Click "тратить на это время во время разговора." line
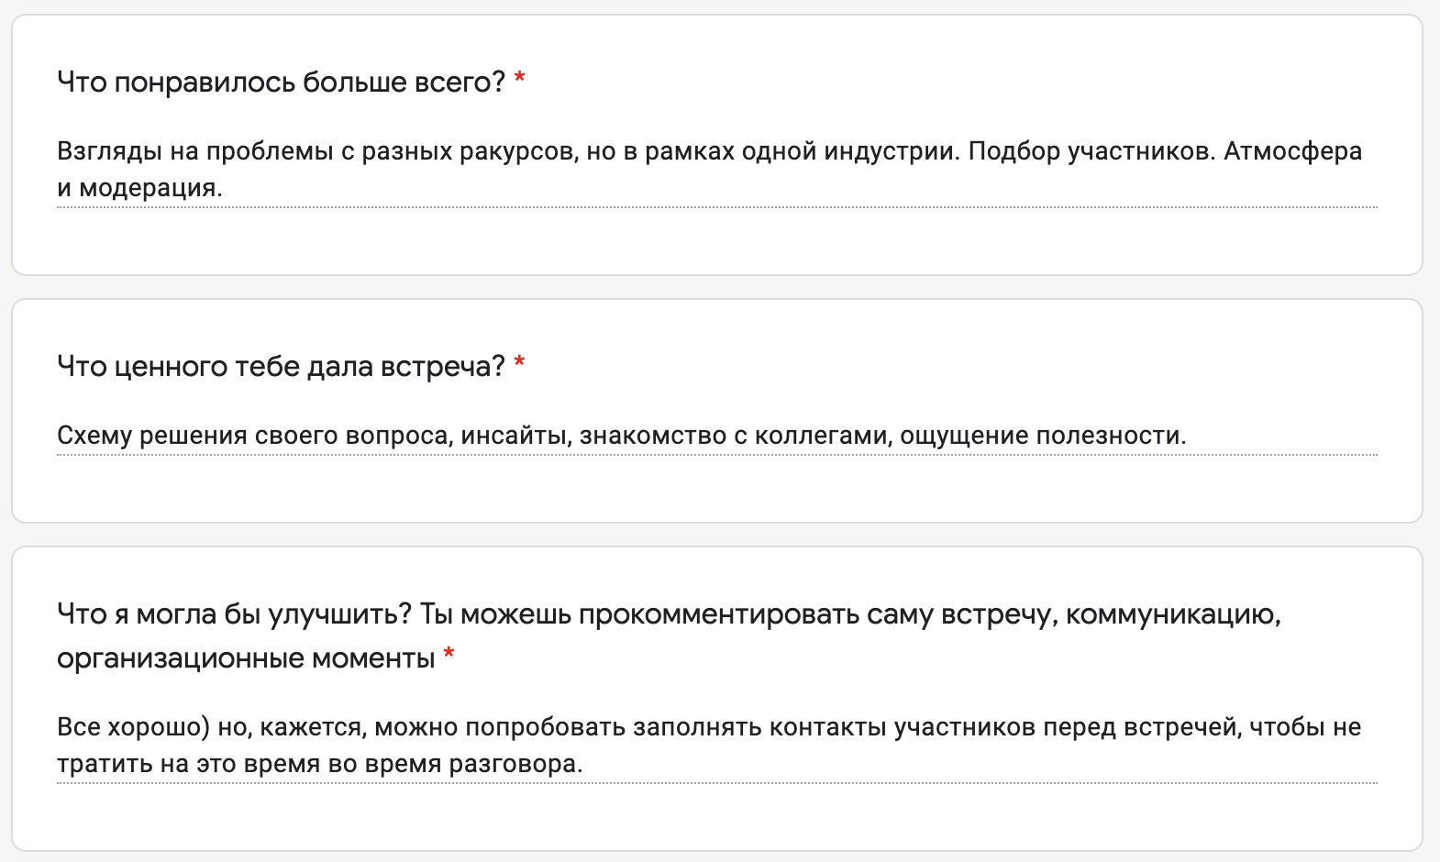The height and width of the screenshot is (862, 1440). tap(319, 764)
